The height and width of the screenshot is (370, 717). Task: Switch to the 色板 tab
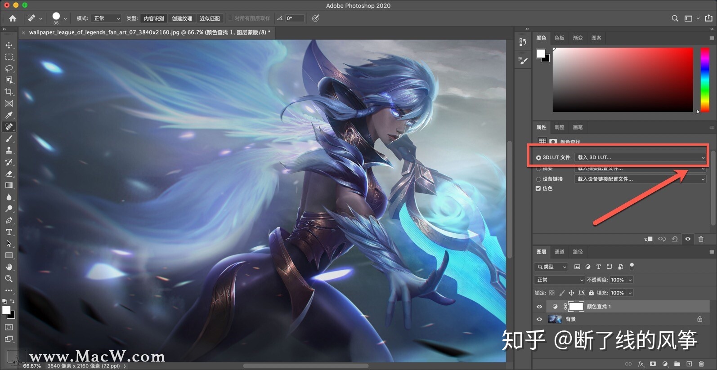tap(560, 38)
